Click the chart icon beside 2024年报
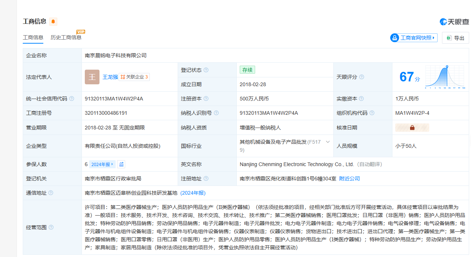Image resolution: width=471 pixels, height=257 pixels. click(x=122, y=164)
